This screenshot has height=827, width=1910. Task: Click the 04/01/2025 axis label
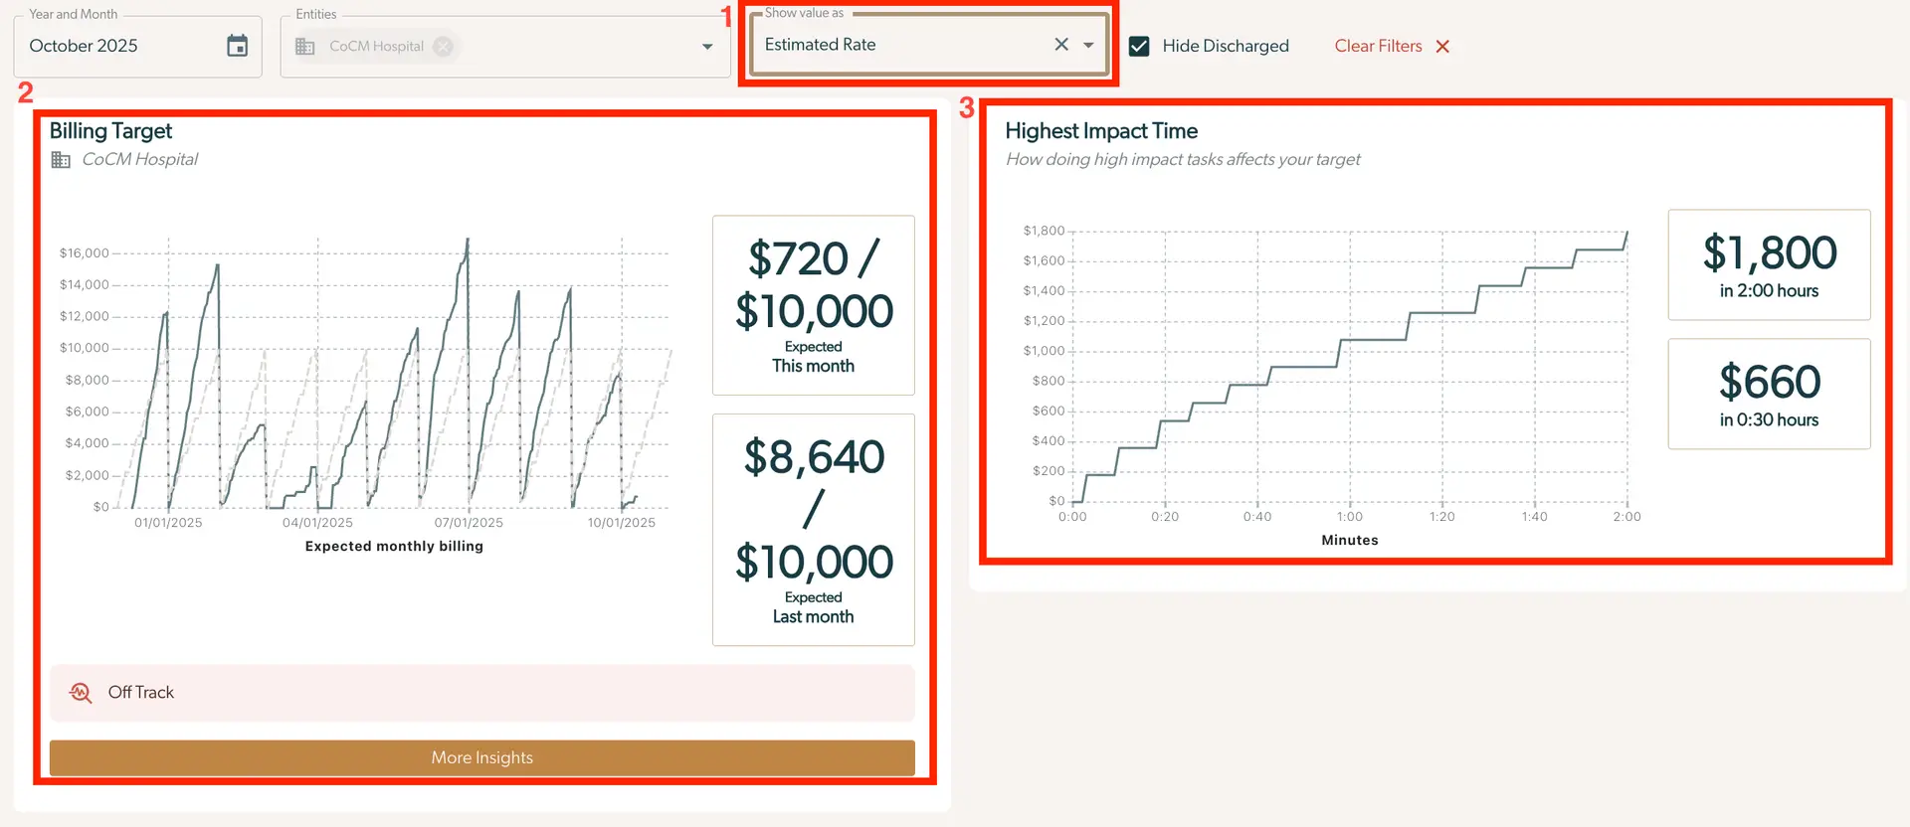[317, 523]
